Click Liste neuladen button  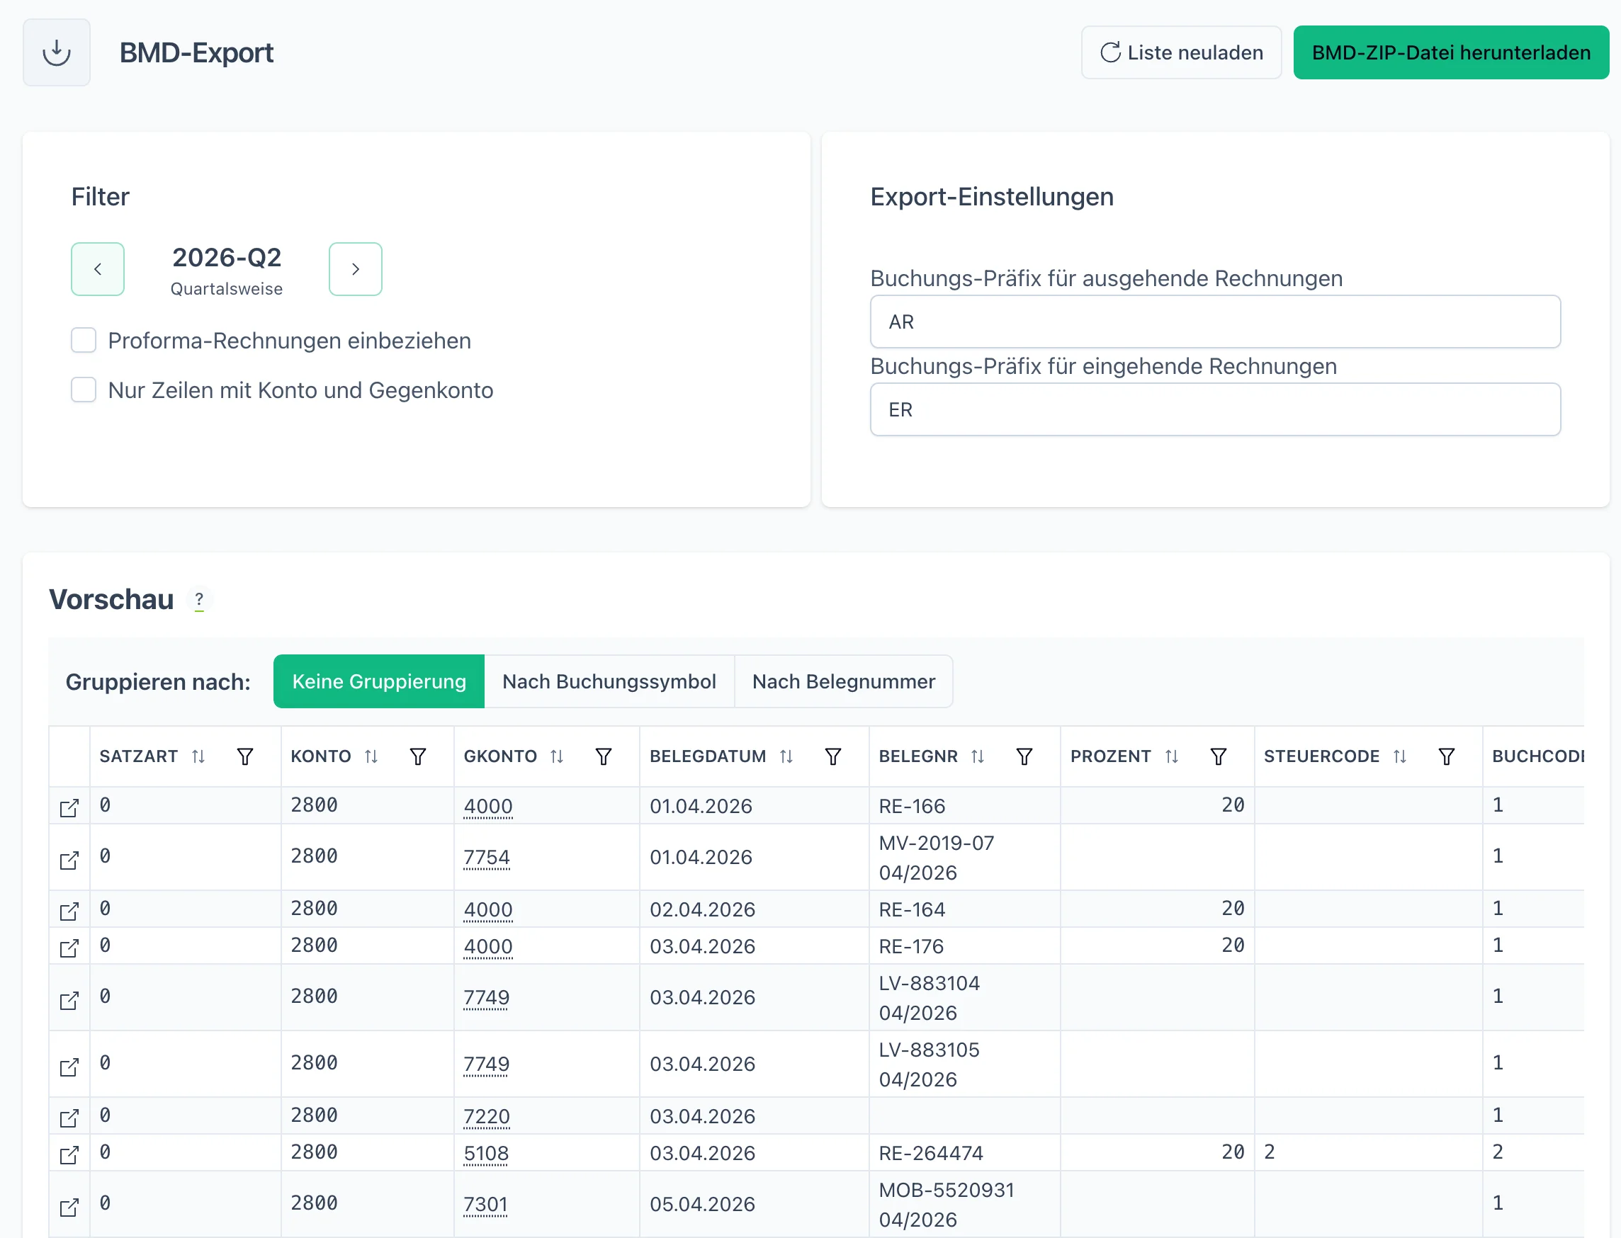click(1181, 52)
